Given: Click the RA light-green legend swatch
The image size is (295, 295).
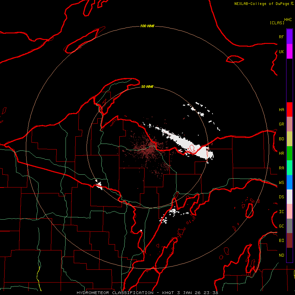Looking at the screenshot, I should tap(289, 168).
